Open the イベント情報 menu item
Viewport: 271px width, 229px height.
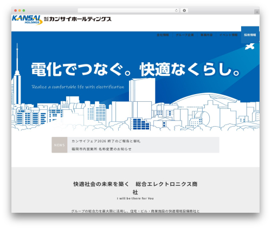228,35
